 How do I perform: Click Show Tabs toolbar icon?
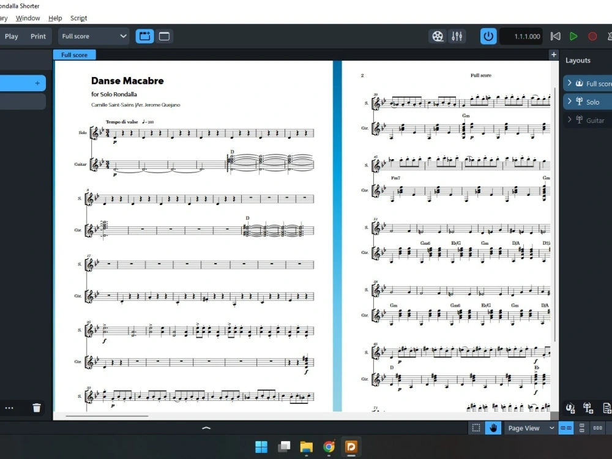point(144,36)
